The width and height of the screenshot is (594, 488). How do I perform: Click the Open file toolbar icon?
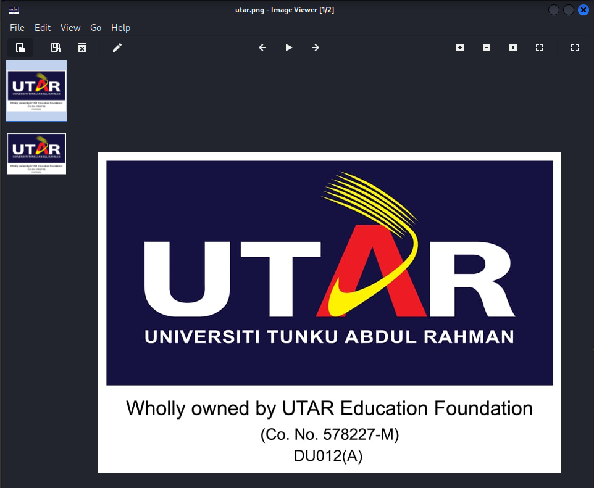click(x=20, y=48)
